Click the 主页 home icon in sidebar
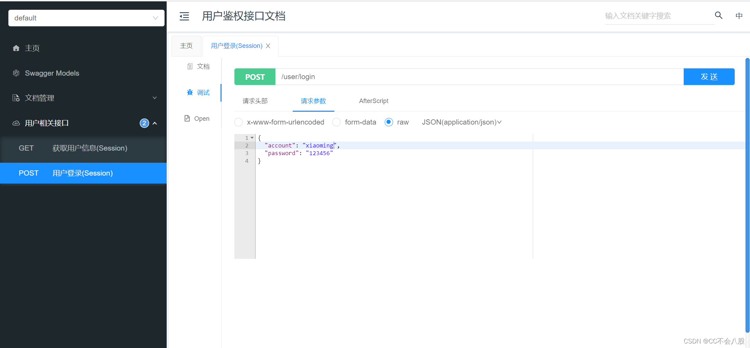Image resolution: width=750 pixels, height=348 pixels. pyautogui.click(x=16, y=48)
